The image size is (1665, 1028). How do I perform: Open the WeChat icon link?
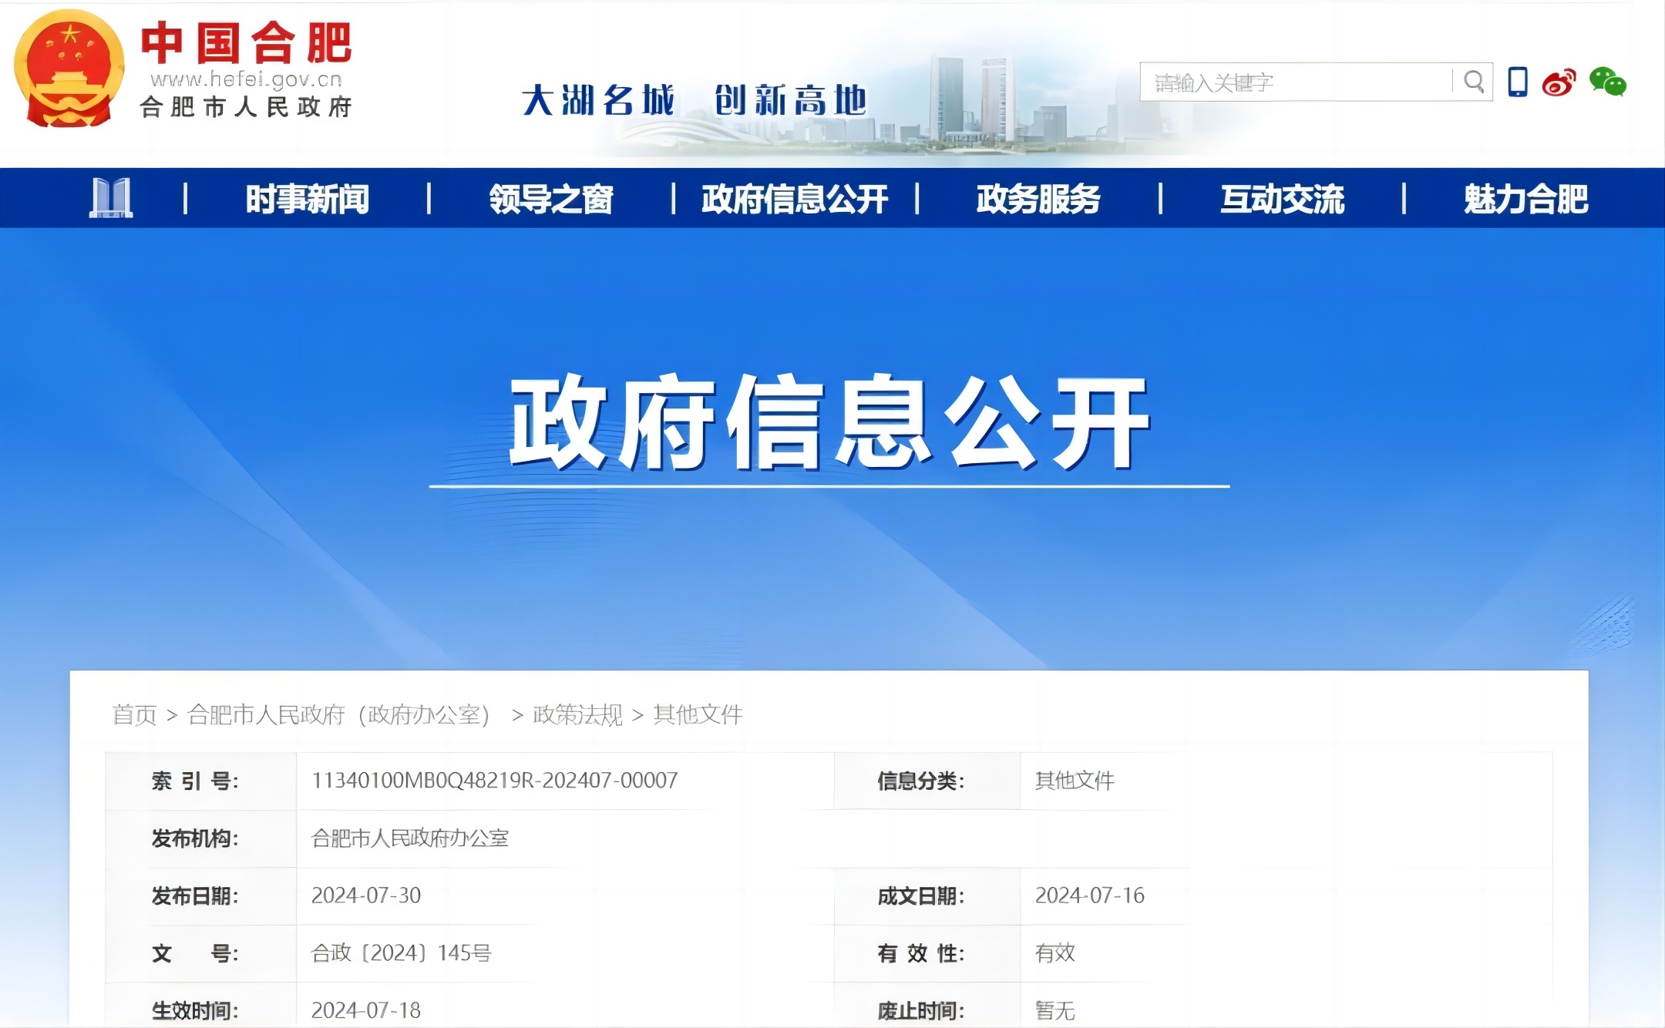[x=1608, y=82]
